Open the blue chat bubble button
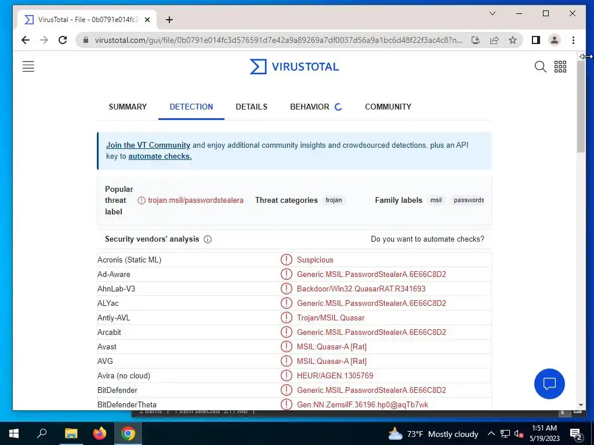The width and height of the screenshot is (594, 445). pyautogui.click(x=549, y=384)
